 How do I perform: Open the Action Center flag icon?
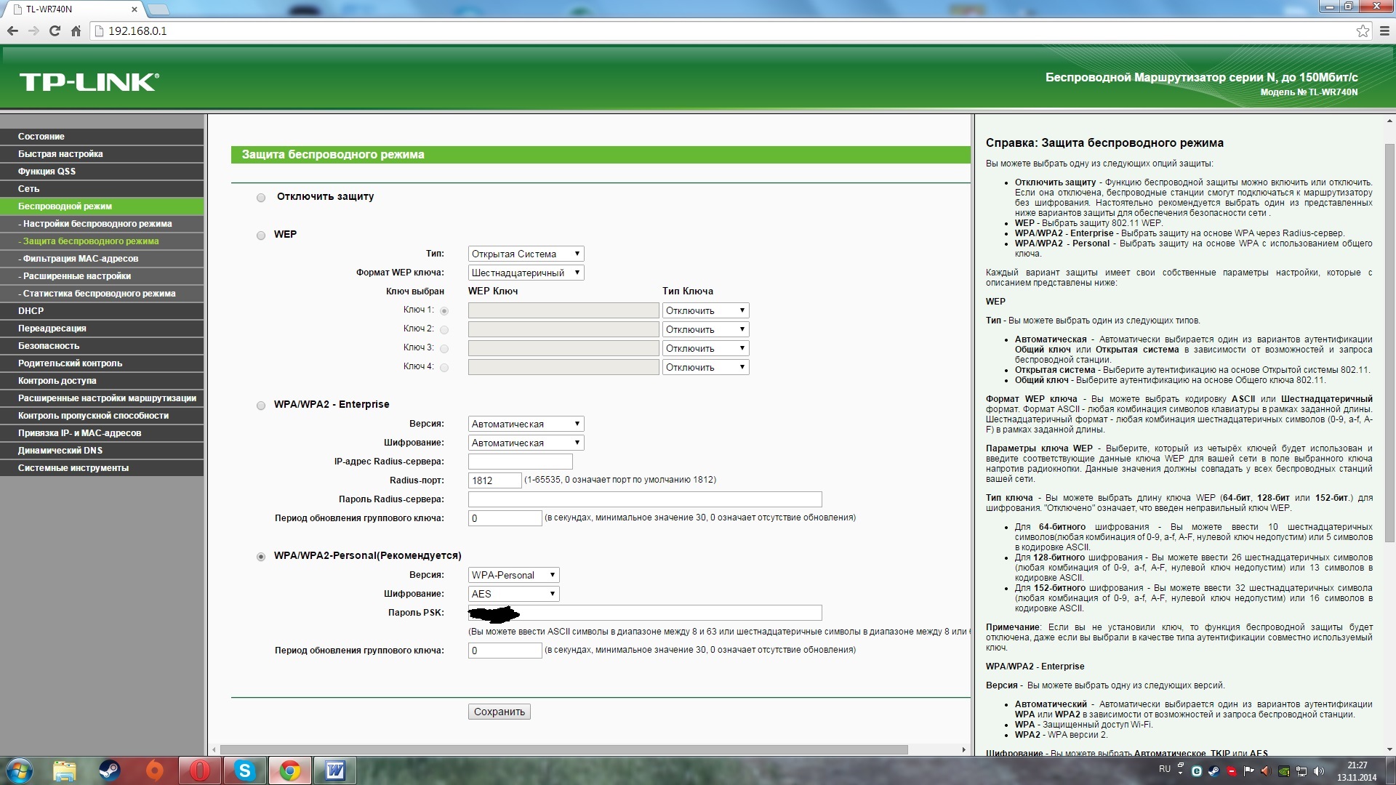(x=1249, y=771)
